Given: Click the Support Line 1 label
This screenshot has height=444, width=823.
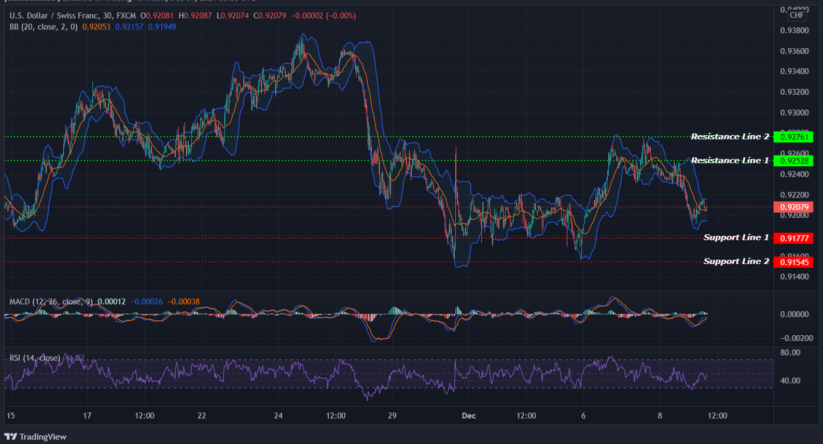Looking at the screenshot, I should (736, 237).
